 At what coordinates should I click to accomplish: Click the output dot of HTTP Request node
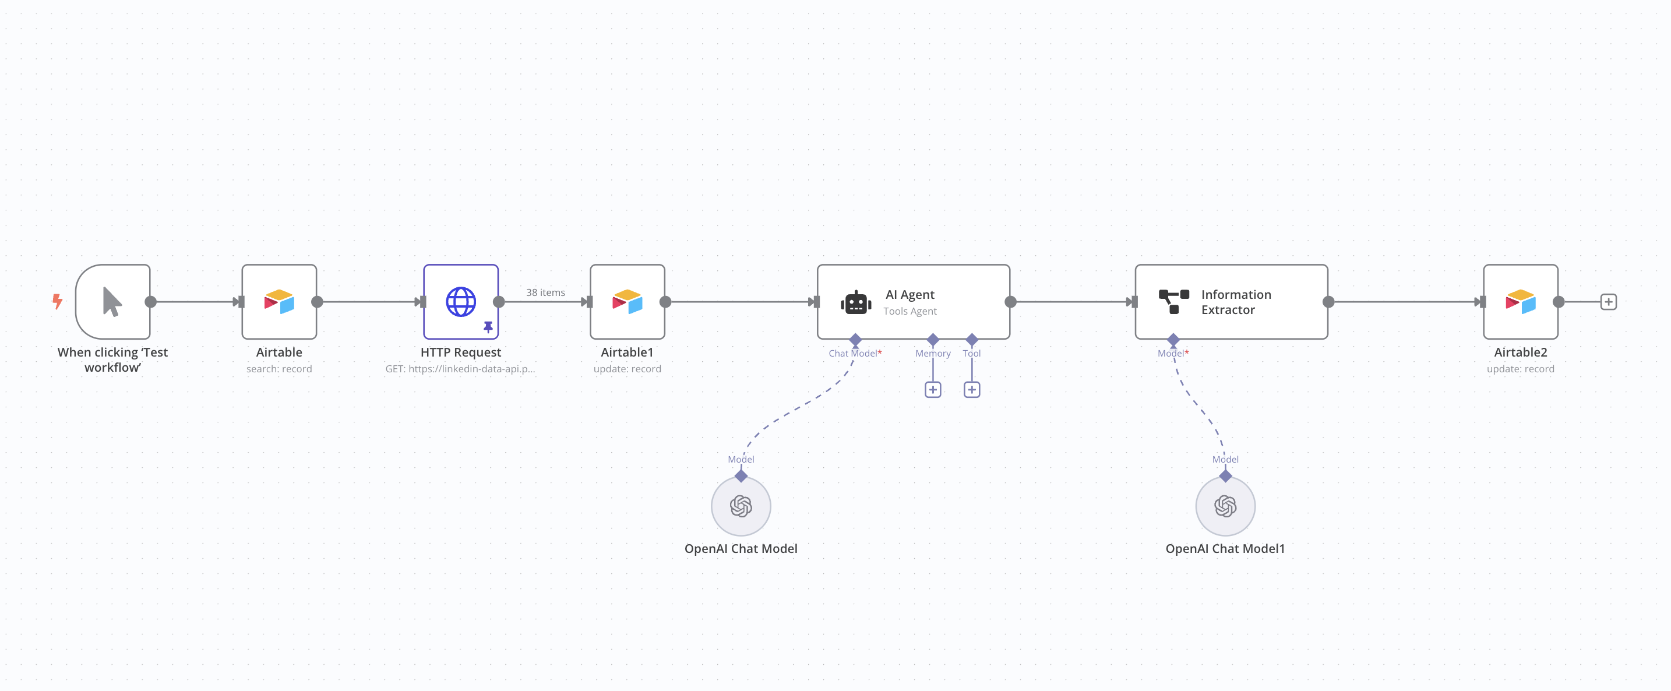[499, 302]
